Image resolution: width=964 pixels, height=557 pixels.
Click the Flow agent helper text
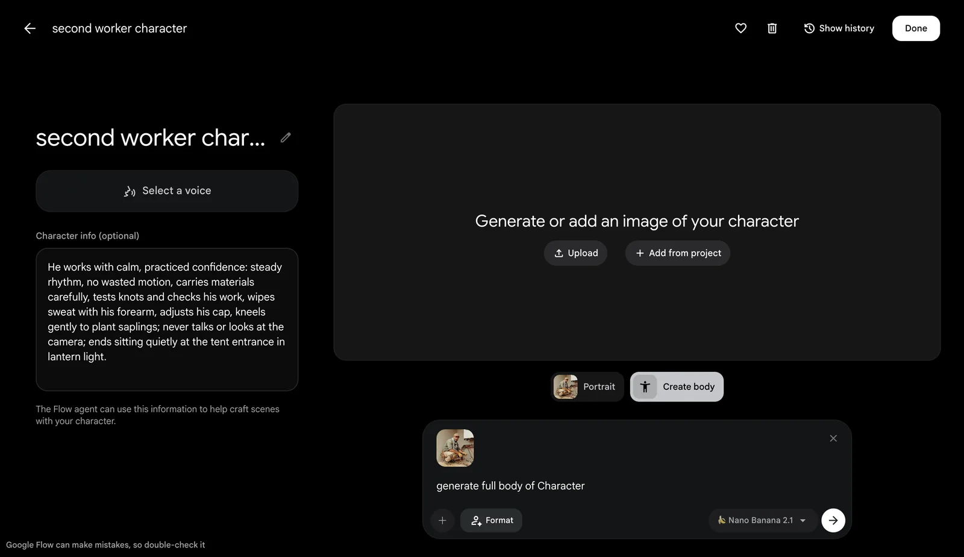tap(157, 415)
